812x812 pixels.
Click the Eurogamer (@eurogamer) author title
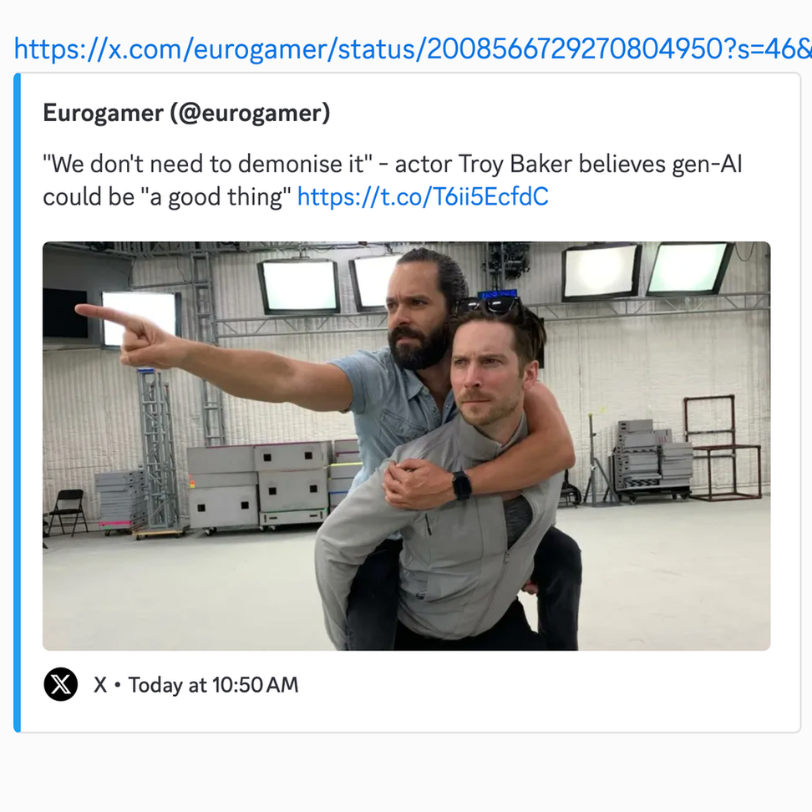pyautogui.click(x=186, y=113)
